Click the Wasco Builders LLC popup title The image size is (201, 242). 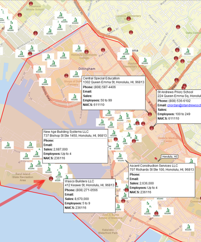[79, 181]
